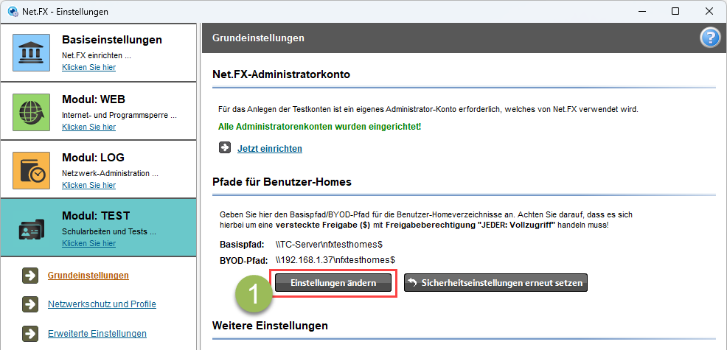Open help via the blue question mark icon
Viewport: 727px width, 350px height.
point(709,38)
